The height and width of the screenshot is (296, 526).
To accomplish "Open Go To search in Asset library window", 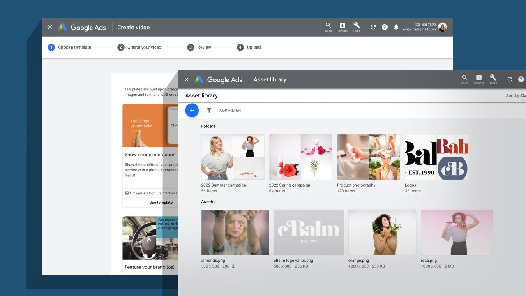I will pos(465,79).
